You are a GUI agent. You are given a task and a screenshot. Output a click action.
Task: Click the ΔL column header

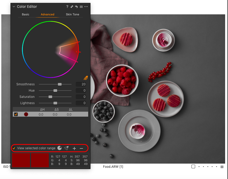71,109
